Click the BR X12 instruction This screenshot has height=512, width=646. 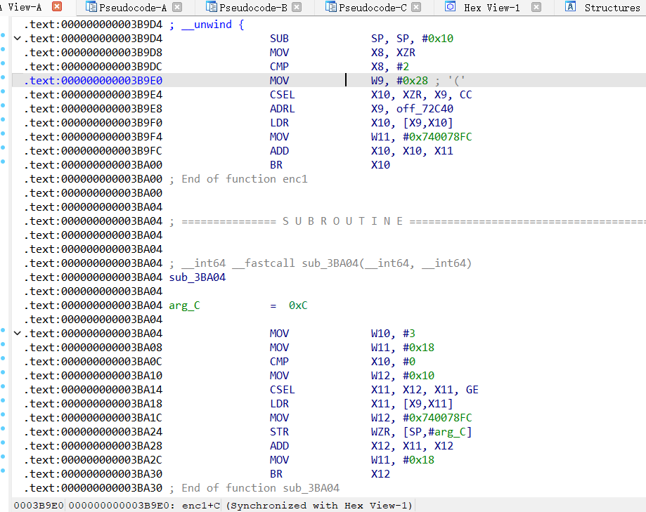tap(330, 474)
